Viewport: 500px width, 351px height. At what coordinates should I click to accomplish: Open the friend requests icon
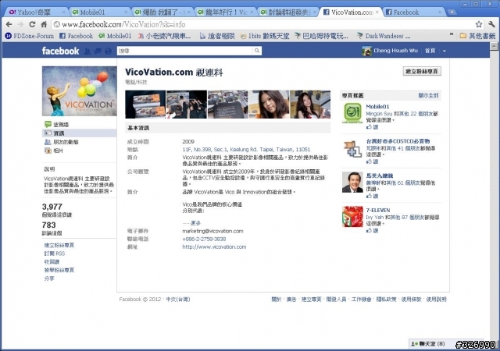tap(87, 51)
